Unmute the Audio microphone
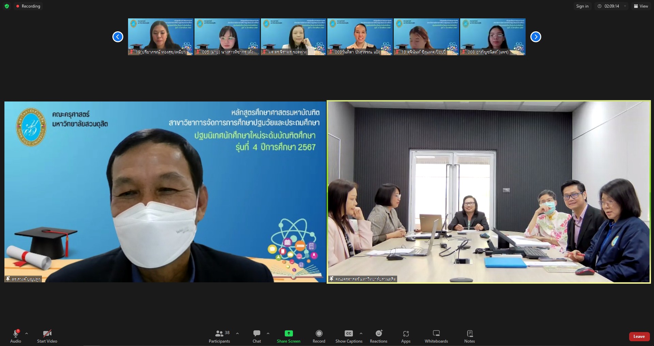654x346 pixels. coord(16,336)
